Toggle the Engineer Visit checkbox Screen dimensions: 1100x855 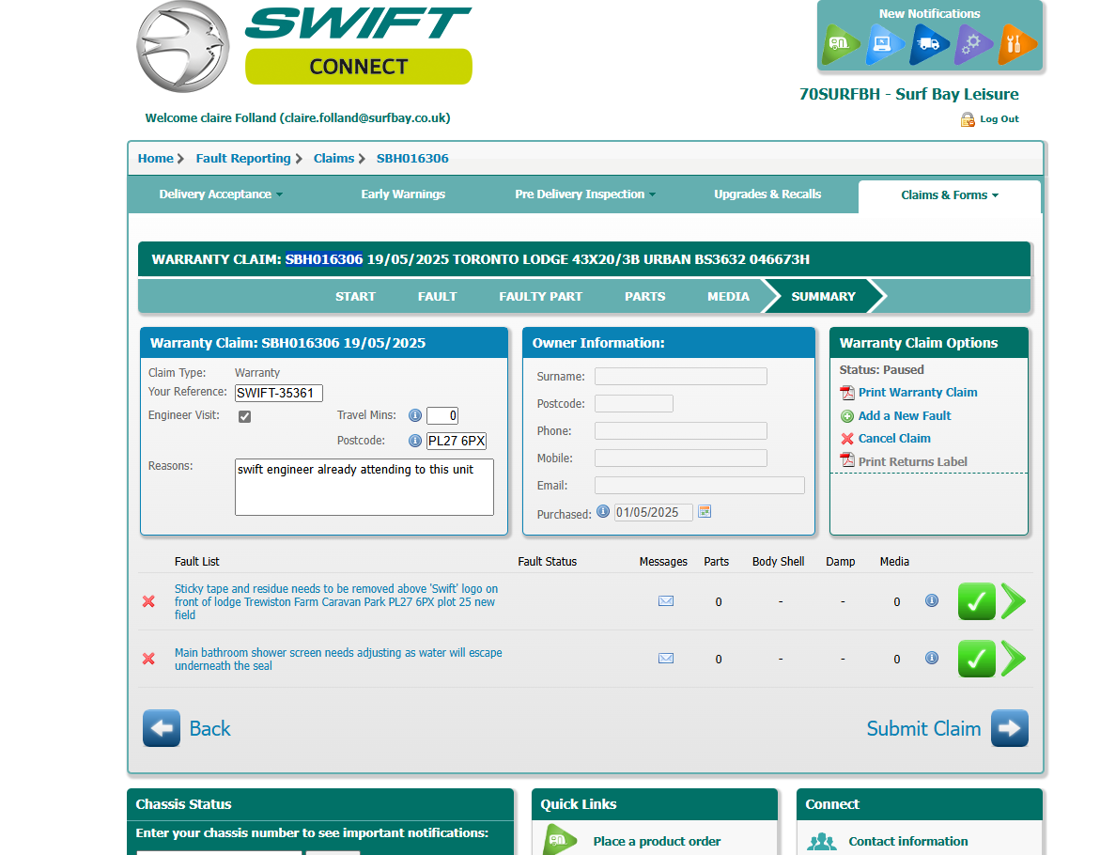[244, 416]
